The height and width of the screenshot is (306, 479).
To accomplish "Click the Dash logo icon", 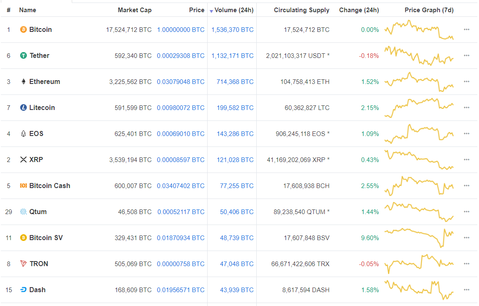I will (x=23, y=290).
